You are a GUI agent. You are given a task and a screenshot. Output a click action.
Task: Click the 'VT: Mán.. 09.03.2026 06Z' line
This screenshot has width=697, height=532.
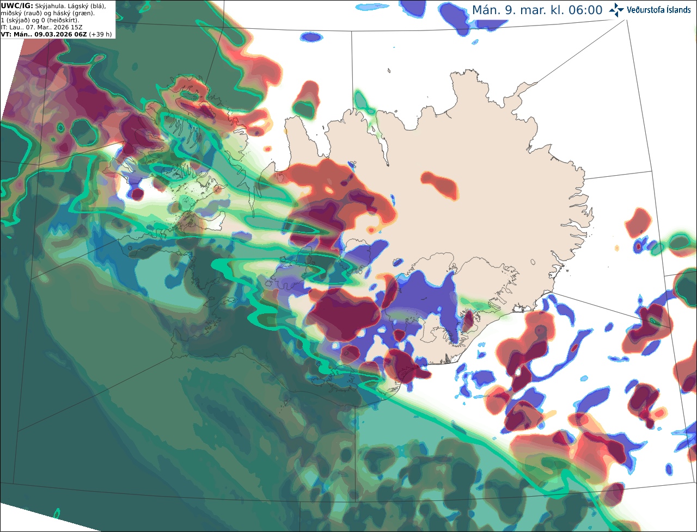pyautogui.click(x=44, y=34)
